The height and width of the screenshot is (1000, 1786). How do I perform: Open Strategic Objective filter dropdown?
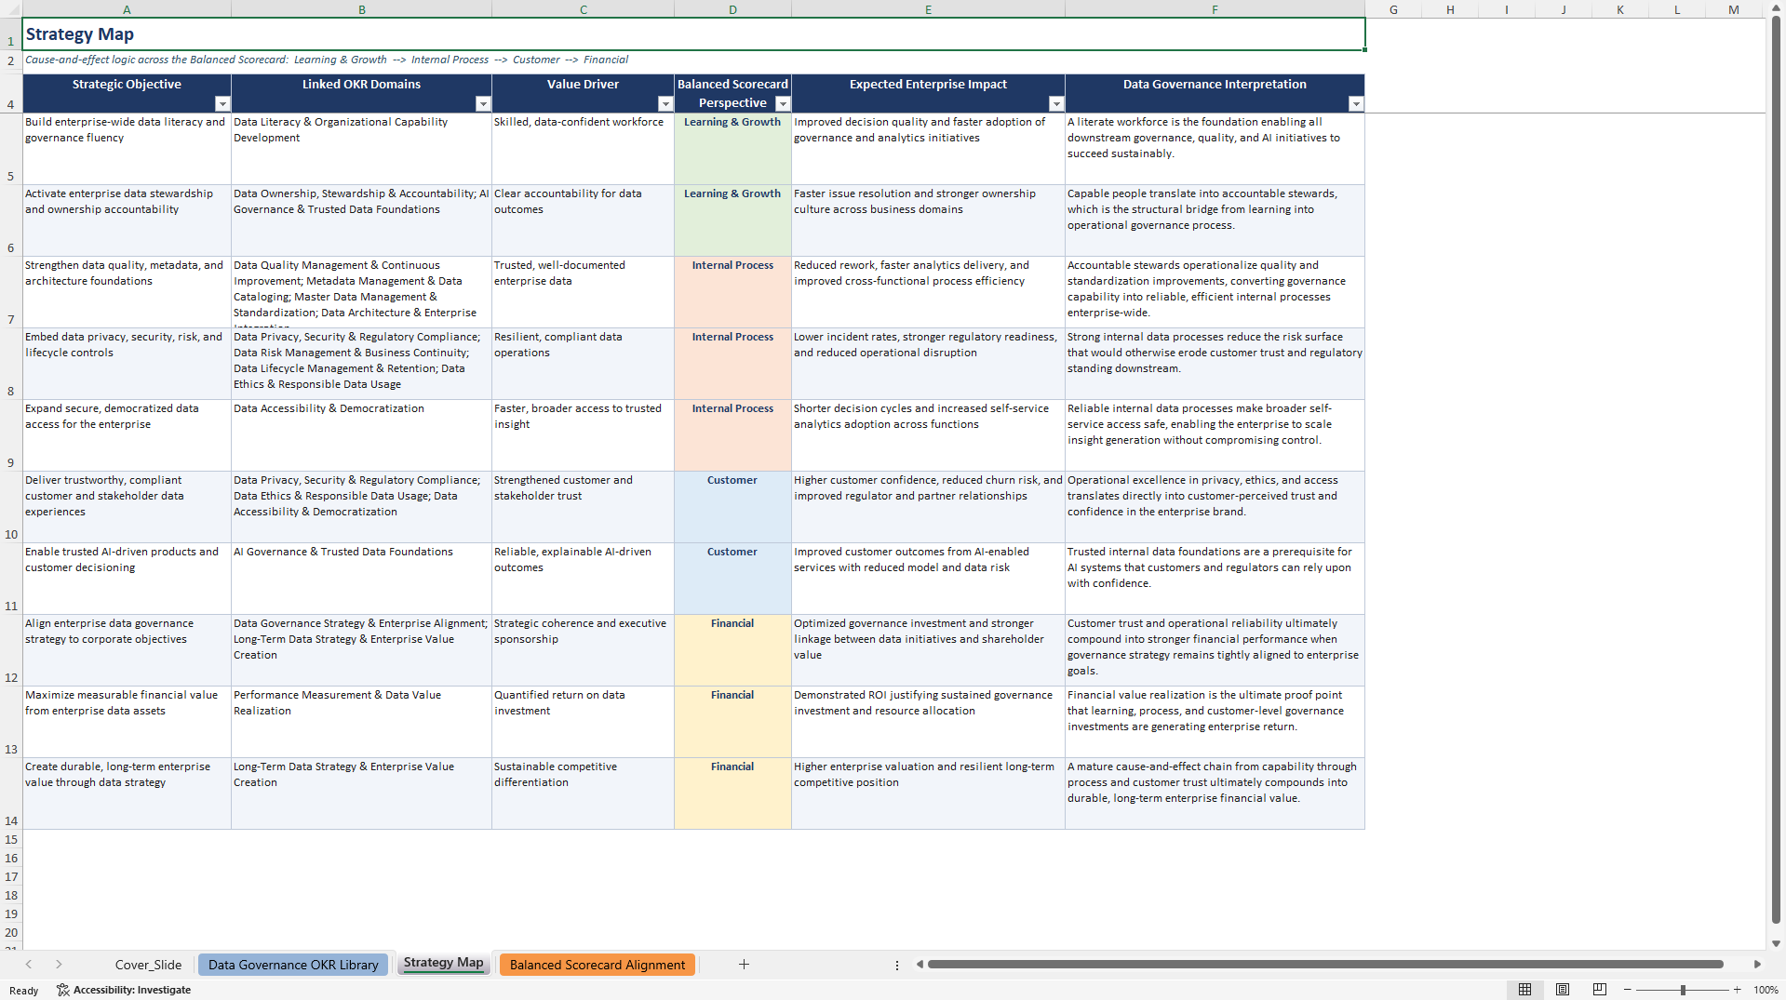coord(222,104)
